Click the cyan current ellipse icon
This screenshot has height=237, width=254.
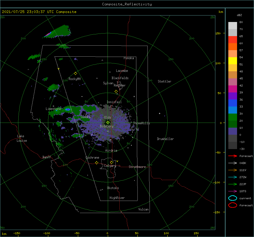click(x=233, y=198)
